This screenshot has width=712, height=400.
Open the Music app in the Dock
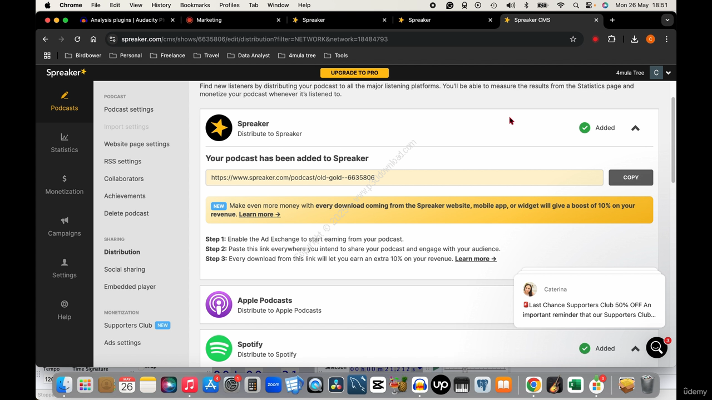(190, 384)
